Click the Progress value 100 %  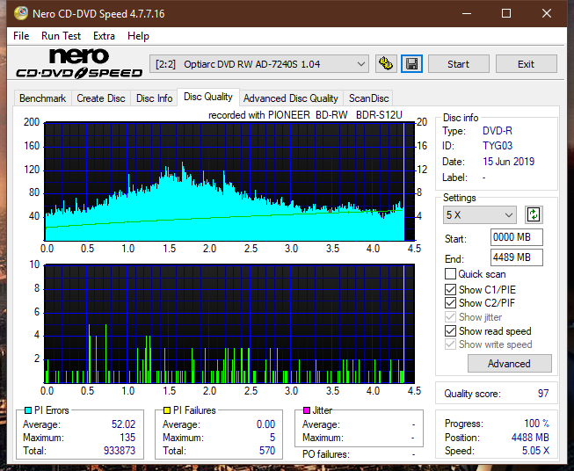537,424
